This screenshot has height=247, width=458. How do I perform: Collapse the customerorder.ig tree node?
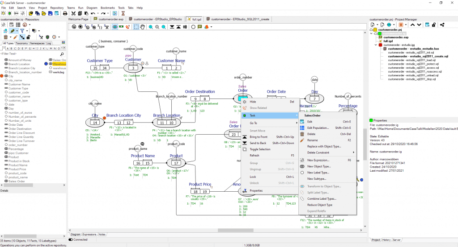click(371, 33)
